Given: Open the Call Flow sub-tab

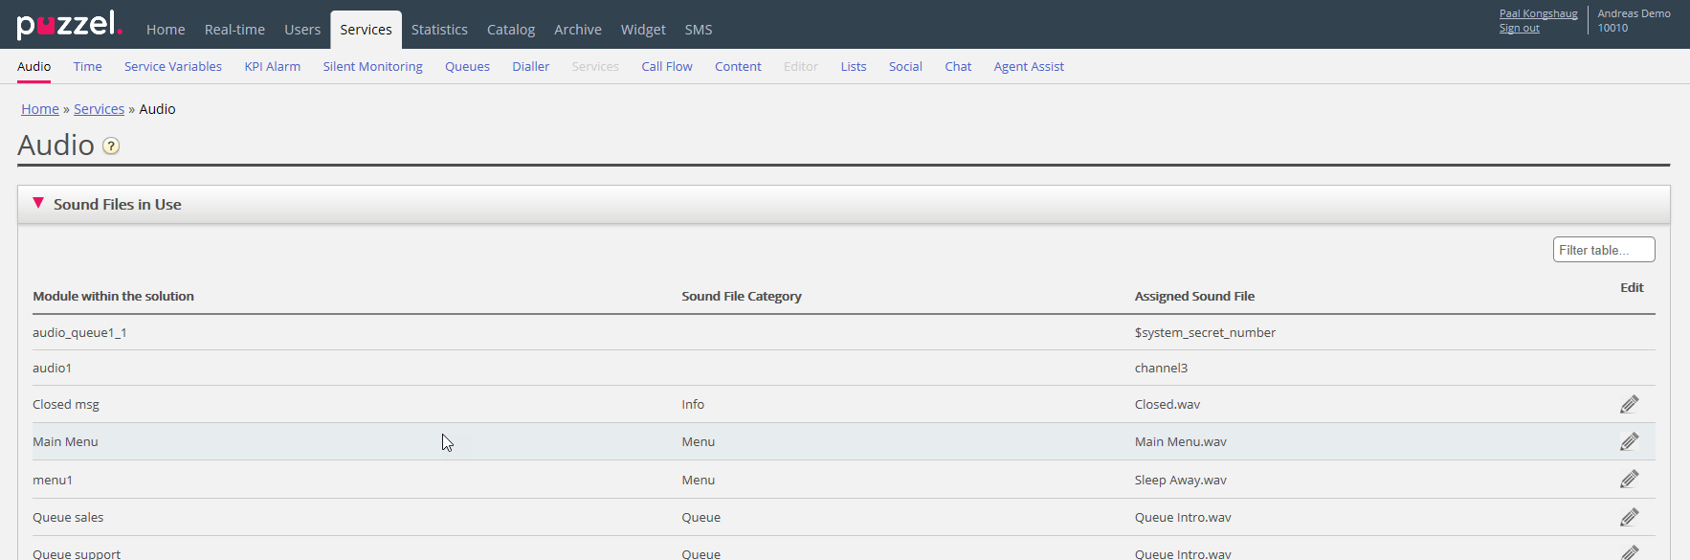Looking at the screenshot, I should (x=666, y=66).
